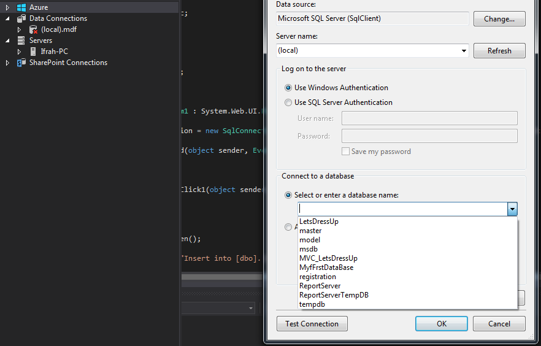
Task: Open the dropdown below the code editor
Action: coord(251,308)
